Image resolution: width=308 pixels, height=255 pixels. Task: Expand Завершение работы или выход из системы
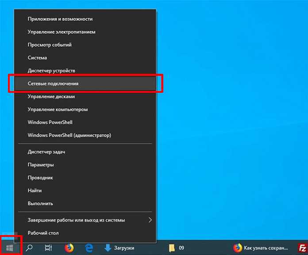[x=85, y=220]
